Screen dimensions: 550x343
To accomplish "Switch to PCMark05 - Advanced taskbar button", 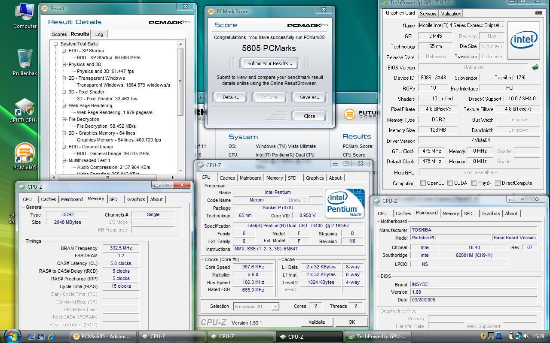I will (x=103, y=337).
